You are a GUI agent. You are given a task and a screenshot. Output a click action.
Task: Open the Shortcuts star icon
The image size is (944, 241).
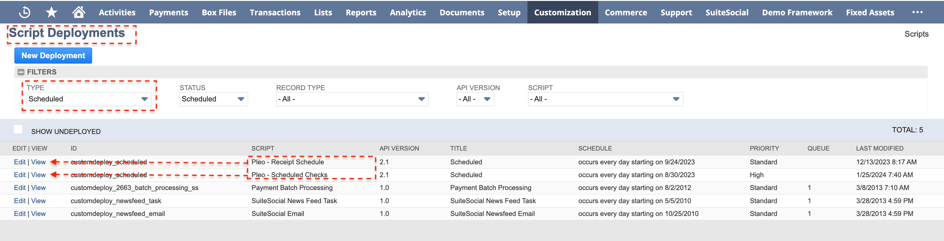51,12
